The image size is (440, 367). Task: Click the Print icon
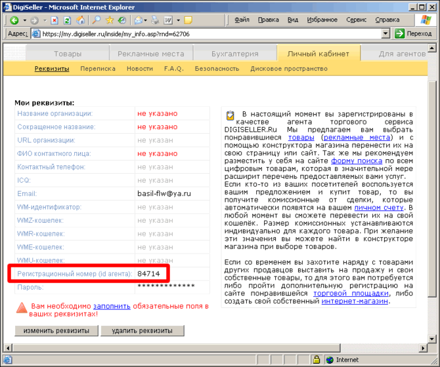coord(155,20)
